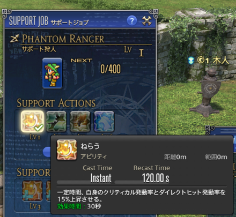Click the blue button behind the tooltip
Screen dimensions: 236x217
(x=47, y=152)
